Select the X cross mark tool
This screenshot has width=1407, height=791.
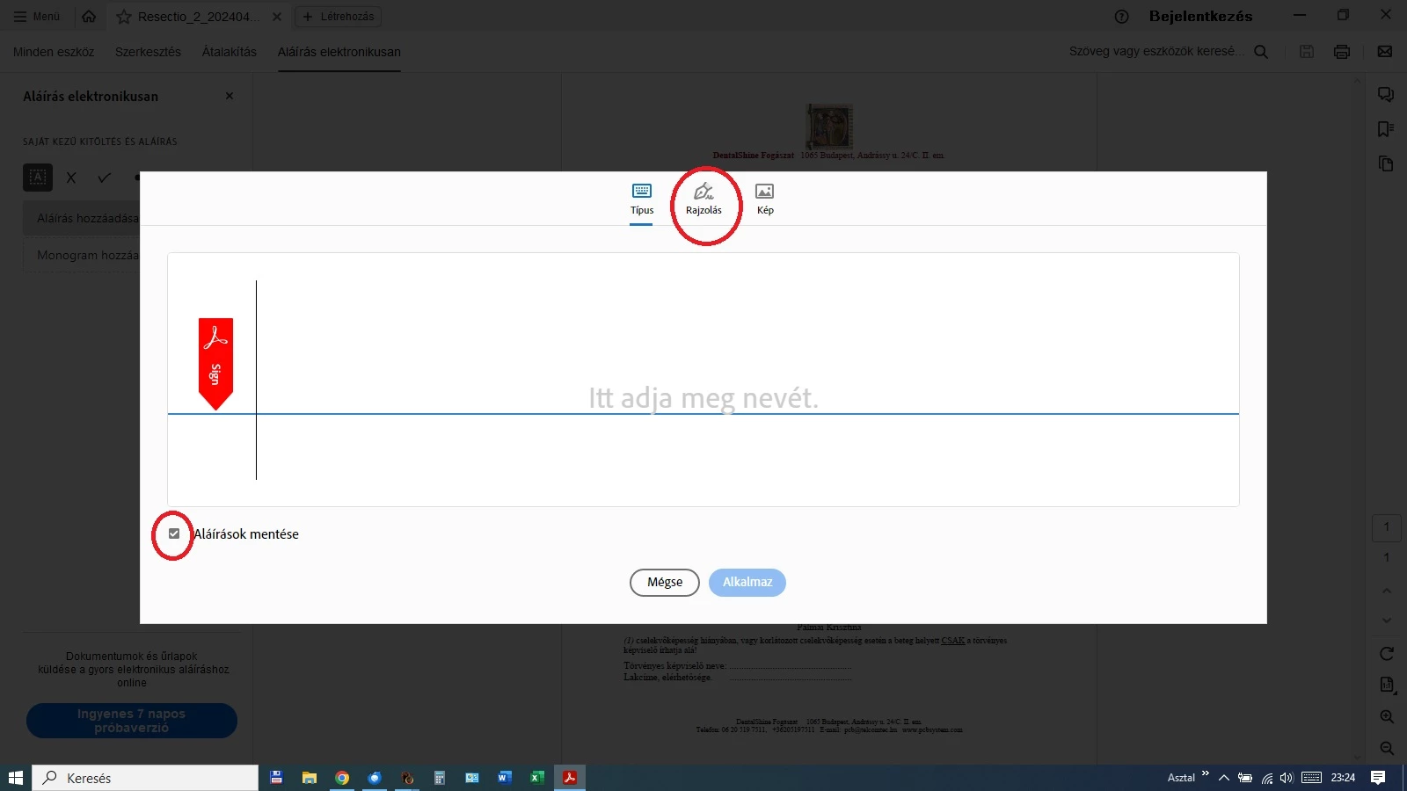71,178
